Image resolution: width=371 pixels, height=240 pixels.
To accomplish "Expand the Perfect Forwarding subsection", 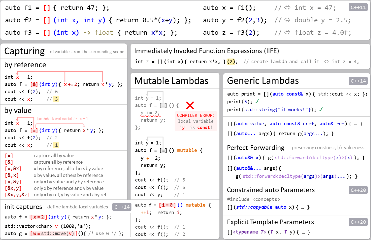I will coord(255,148).
